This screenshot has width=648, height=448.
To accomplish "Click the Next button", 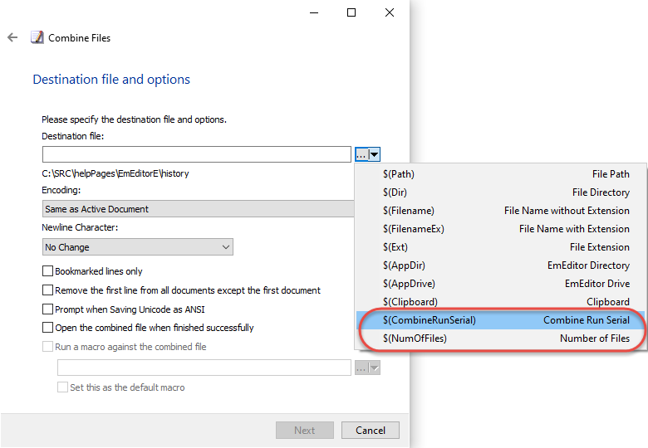I will click(x=305, y=431).
